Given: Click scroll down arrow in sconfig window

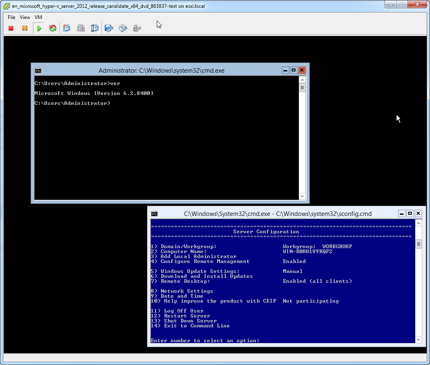Looking at the screenshot, I should [x=418, y=339].
